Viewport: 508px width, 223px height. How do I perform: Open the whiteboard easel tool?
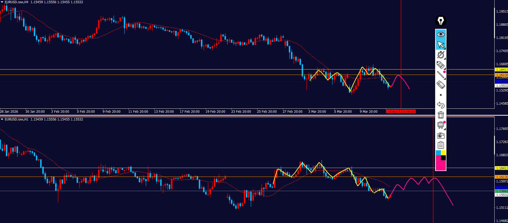coord(441,125)
